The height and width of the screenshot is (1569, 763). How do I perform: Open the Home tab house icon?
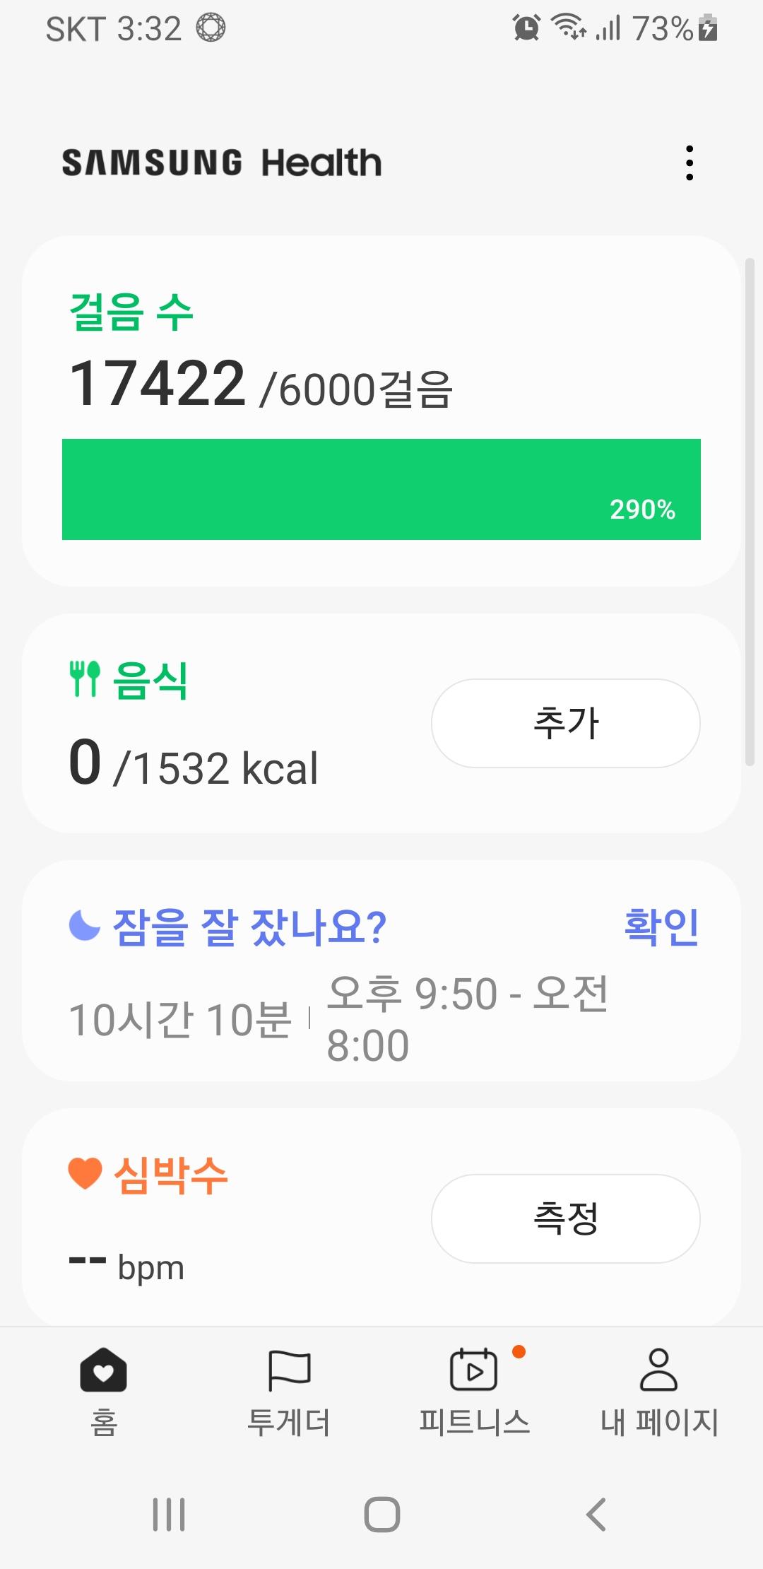[103, 1370]
